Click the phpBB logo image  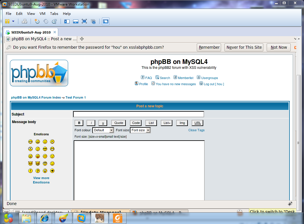tap(39, 73)
